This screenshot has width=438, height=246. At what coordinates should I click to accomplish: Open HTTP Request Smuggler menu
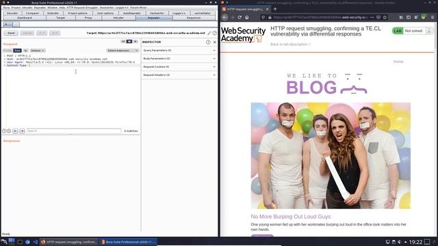coord(82,8)
